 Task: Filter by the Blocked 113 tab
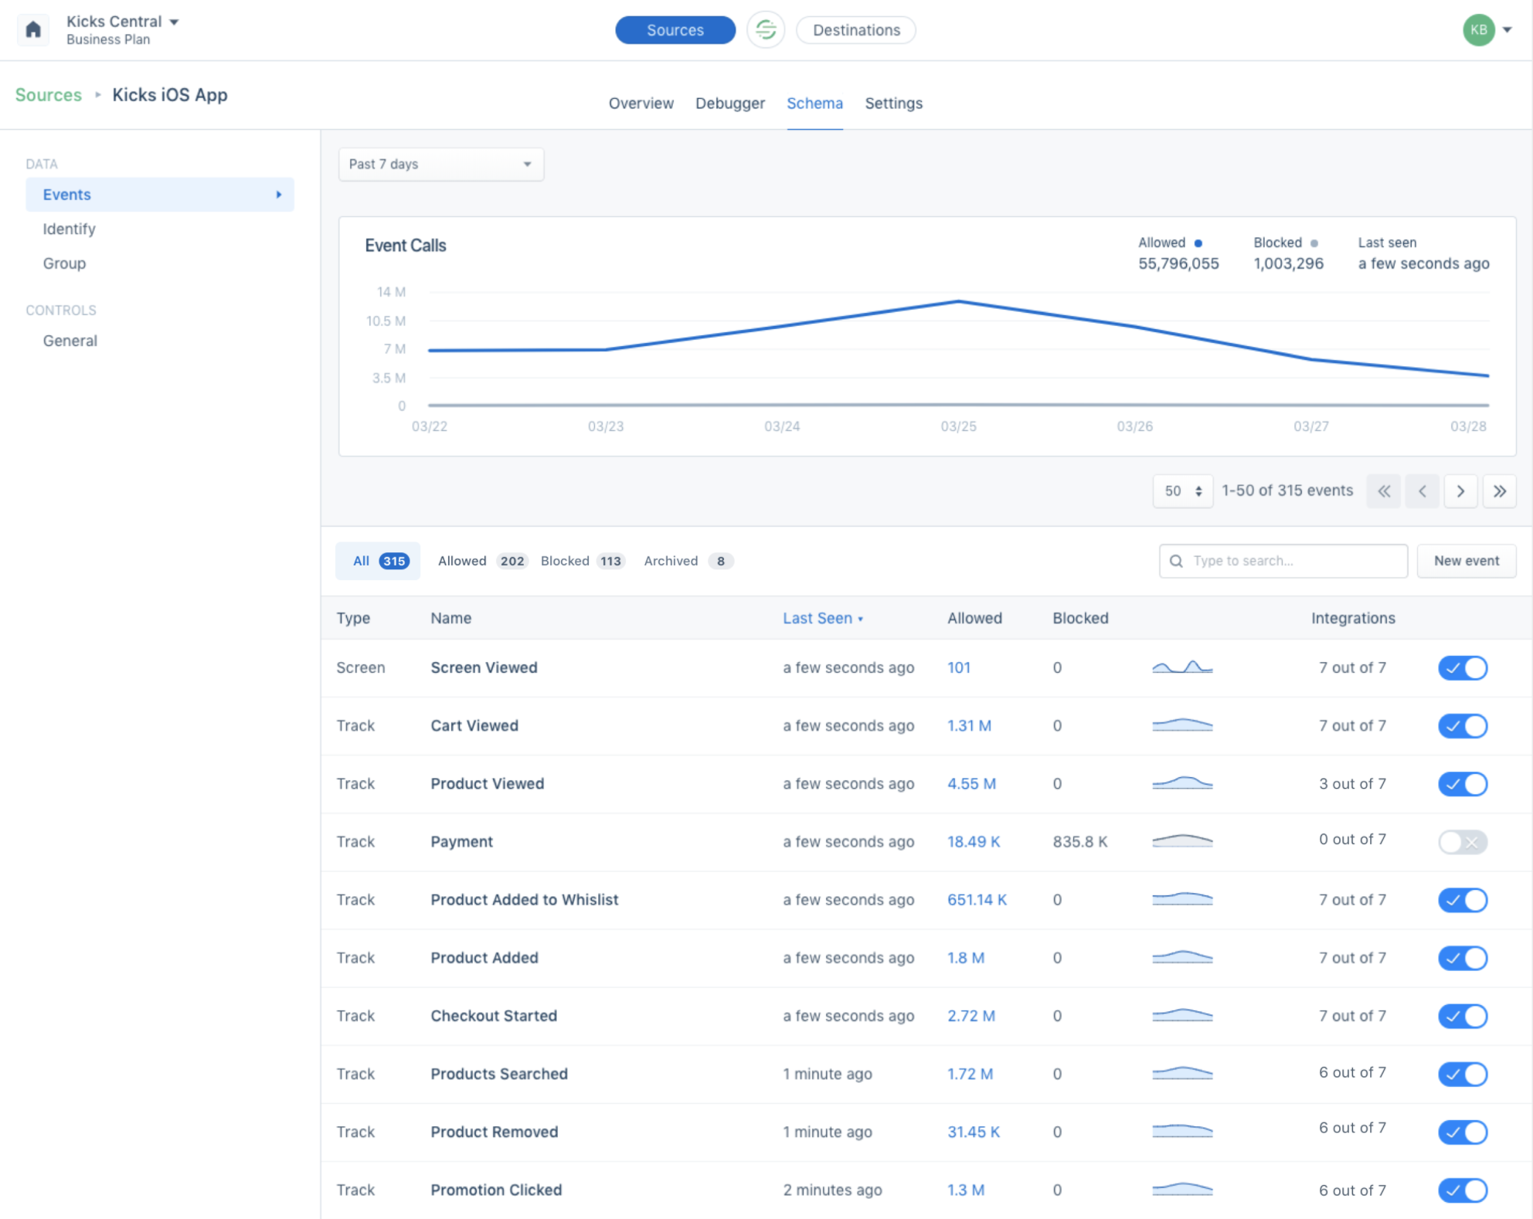click(x=582, y=561)
